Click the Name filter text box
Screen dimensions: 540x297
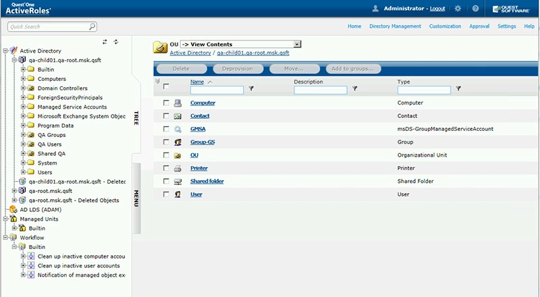coord(217,90)
